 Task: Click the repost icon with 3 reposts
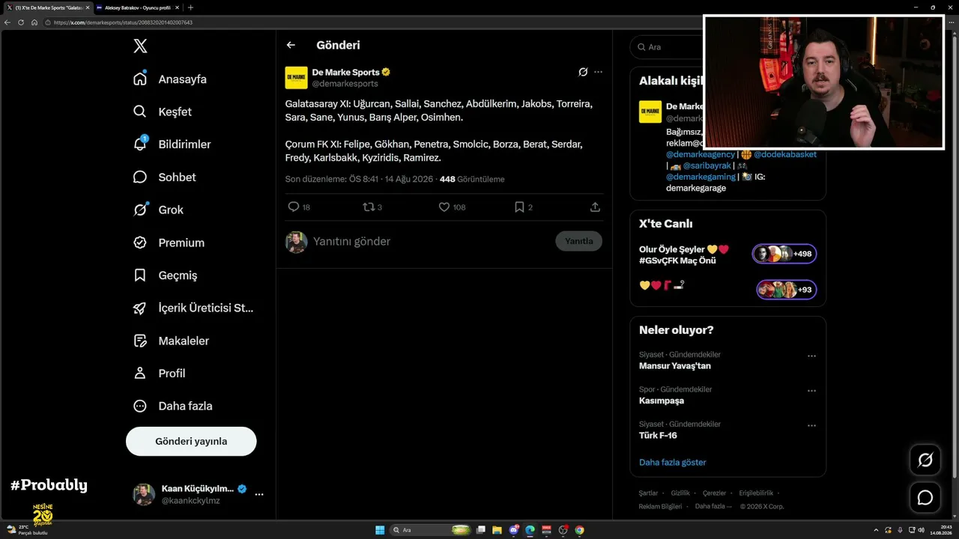[369, 207]
